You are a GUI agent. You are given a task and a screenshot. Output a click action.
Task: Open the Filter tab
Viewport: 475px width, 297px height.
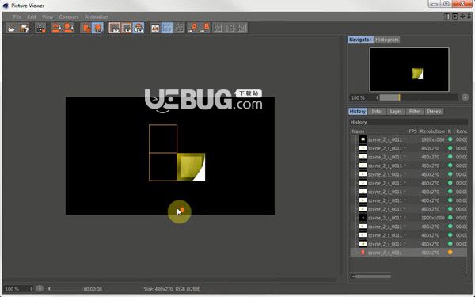pyautogui.click(x=415, y=112)
